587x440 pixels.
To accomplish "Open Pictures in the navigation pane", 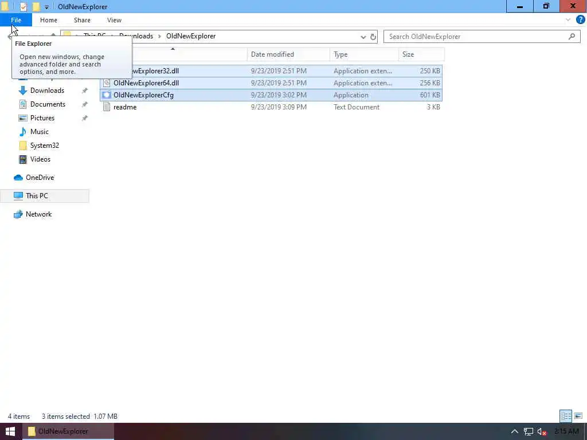I will point(42,118).
